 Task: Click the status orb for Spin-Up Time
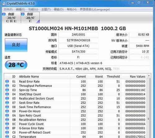(7, 90)
